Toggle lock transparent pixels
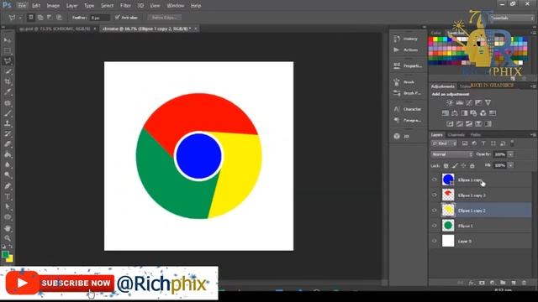This screenshot has height=302, width=538. [446, 166]
